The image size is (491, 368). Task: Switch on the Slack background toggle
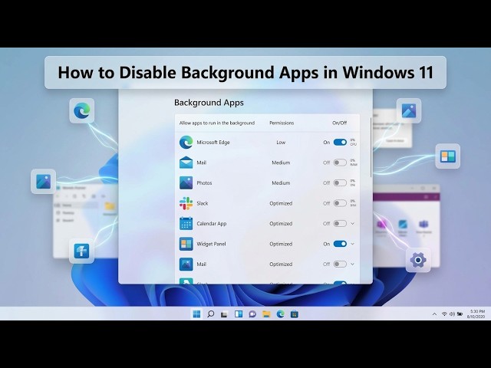(x=340, y=203)
